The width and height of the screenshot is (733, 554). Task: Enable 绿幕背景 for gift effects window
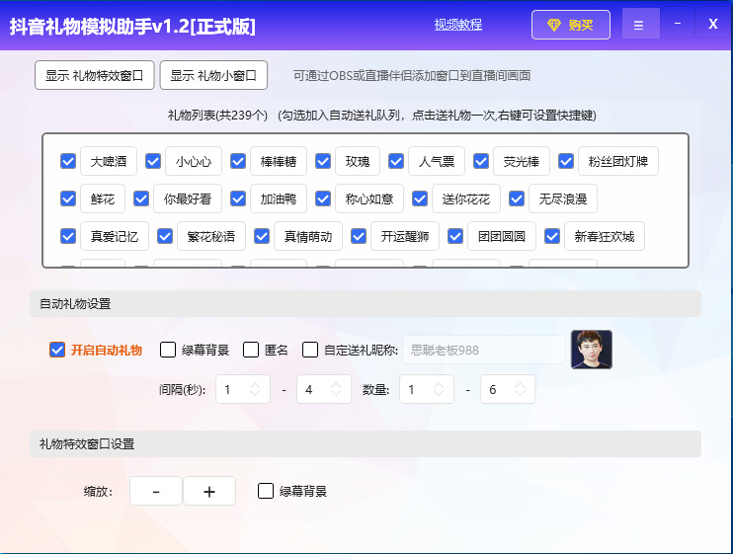(266, 491)
